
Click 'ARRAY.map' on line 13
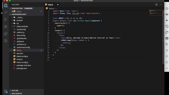(66, 40)
